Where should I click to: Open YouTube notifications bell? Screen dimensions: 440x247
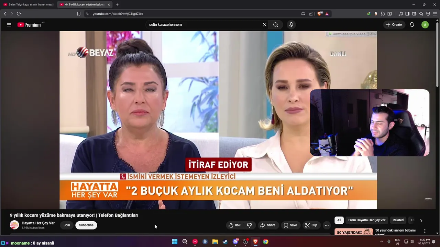[412, 25]
